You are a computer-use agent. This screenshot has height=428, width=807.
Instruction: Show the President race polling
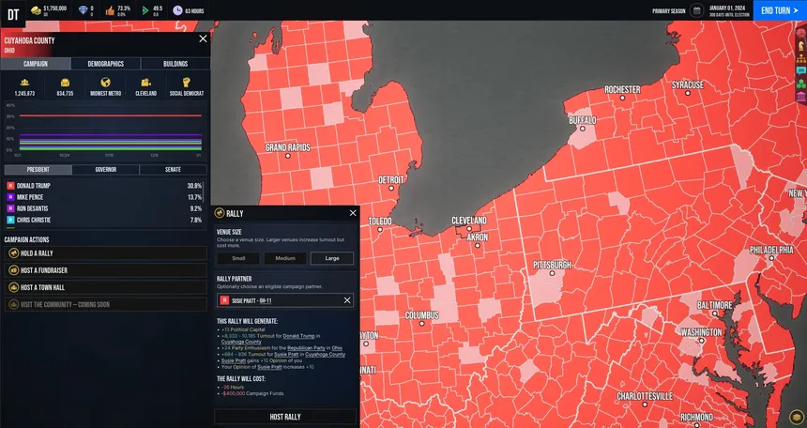pyautogui.click(x=38, y=170)
